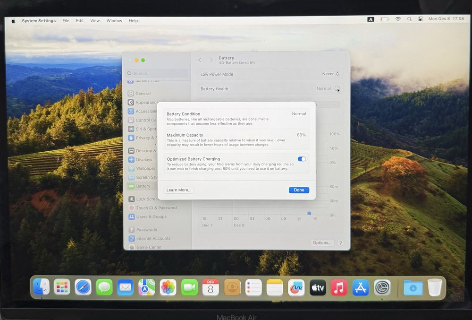Image resolution: width=472 pixels, height=320 pixels.
Task: Click the sidebar Search field
Action: [x=157, y=74]
